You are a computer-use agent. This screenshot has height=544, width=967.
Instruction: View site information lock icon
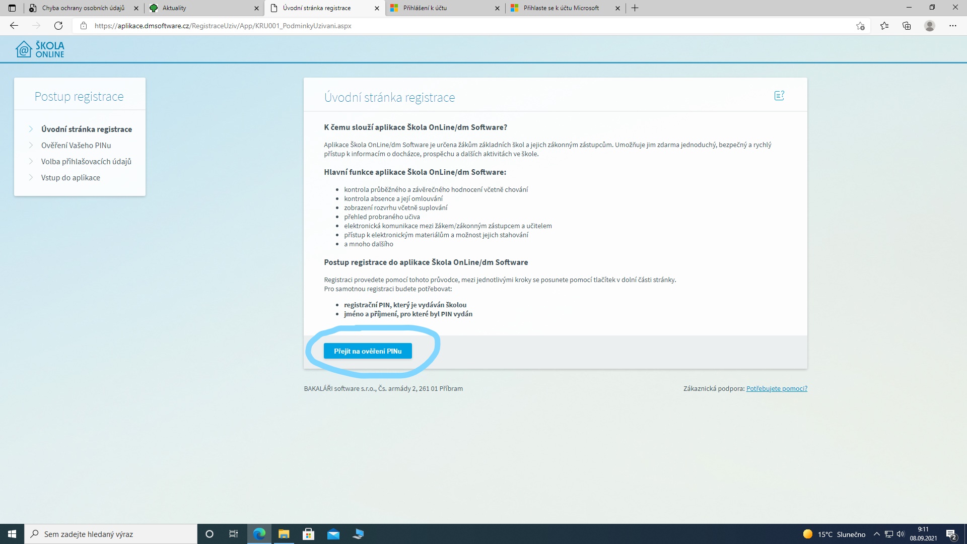(x=84, y=26)
